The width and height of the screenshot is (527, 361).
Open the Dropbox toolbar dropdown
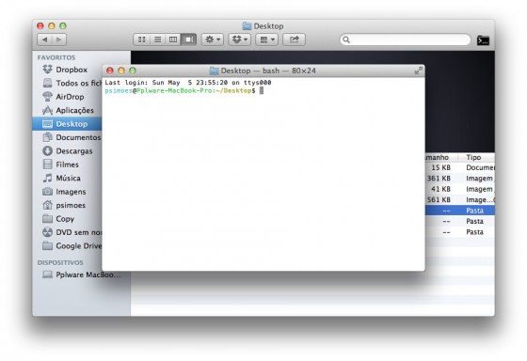[x=240, y=39]
